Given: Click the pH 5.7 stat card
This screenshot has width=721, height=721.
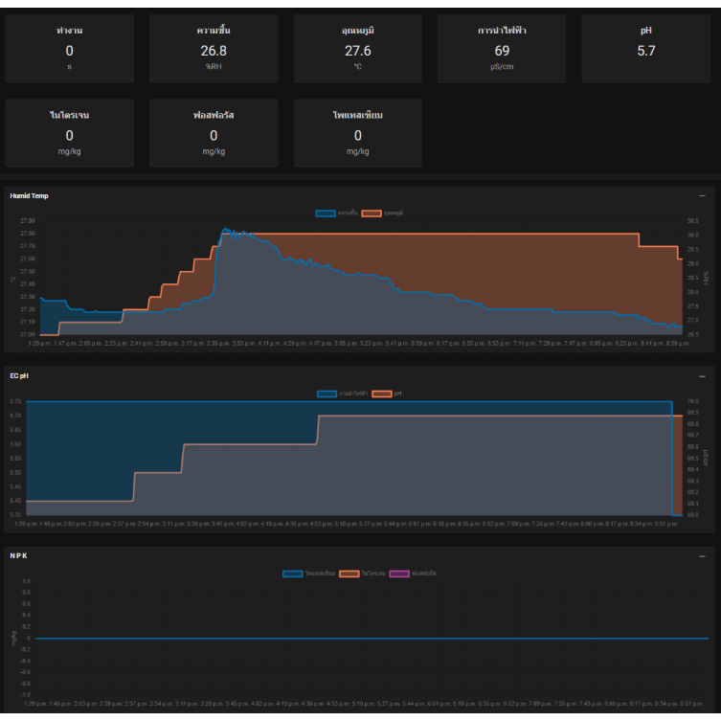Looking at the screenshot, I should pyautogui.click(x=646, y=49).
